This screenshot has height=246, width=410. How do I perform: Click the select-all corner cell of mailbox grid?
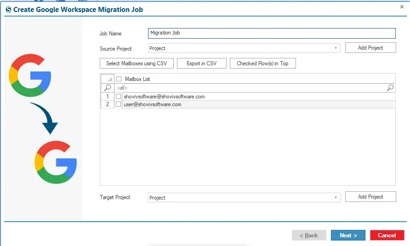click(108, 79)
